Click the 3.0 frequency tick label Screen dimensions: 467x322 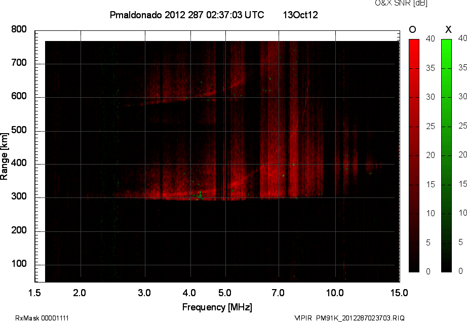(x=144, y=293)
